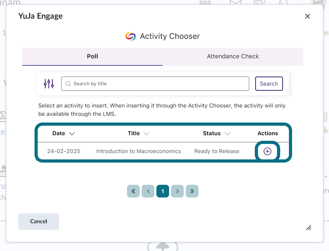
Task: Sort activities by Status column
Action: pyautogui.click(x=217, y=133)
